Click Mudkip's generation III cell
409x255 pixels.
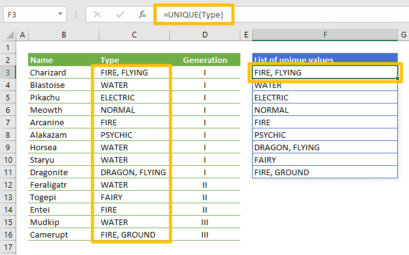[x=205, y=223]
